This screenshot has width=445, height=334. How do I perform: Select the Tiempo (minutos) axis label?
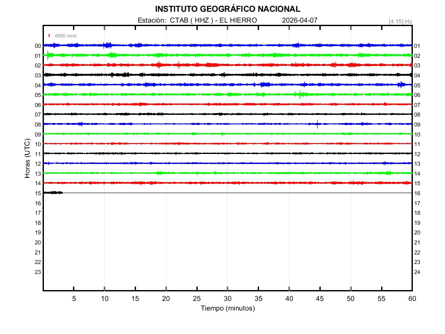(227, 308)
